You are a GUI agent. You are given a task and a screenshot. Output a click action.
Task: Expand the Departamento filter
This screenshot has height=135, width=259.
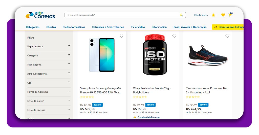(69, 46)
